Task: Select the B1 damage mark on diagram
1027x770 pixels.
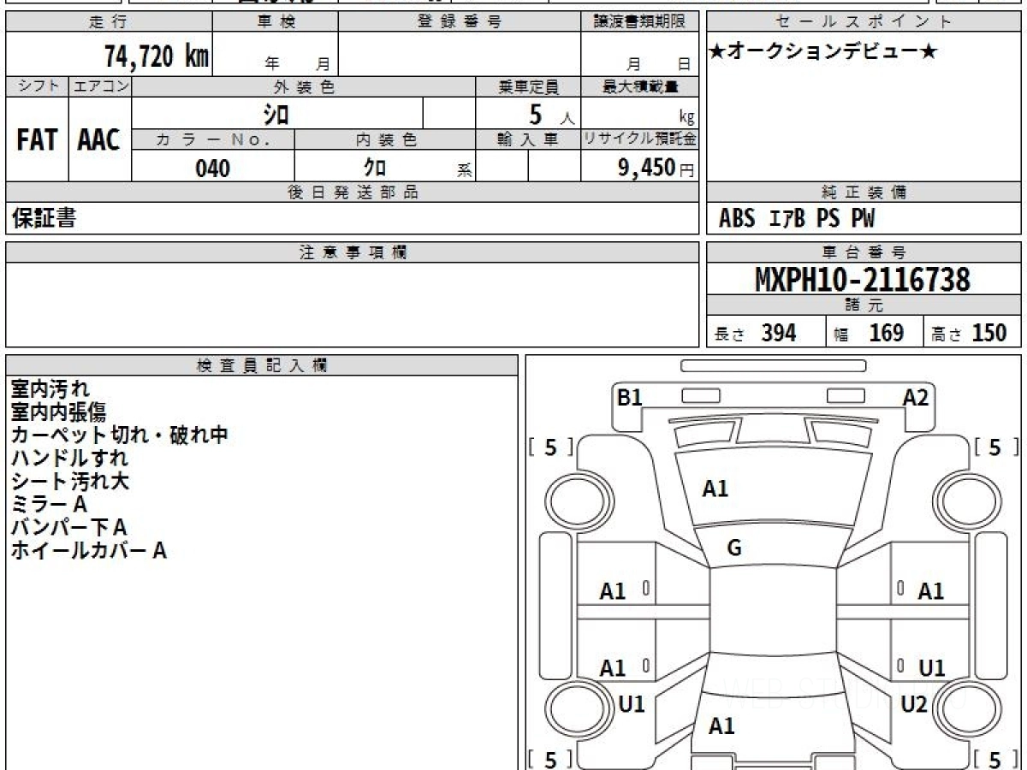Action: [629, 397]
